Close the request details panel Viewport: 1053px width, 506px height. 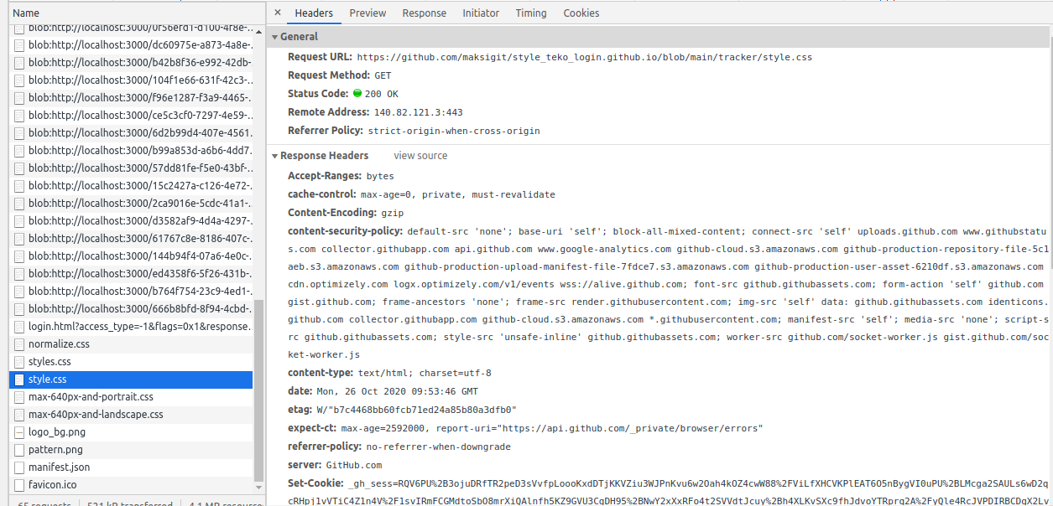[278, 13]
